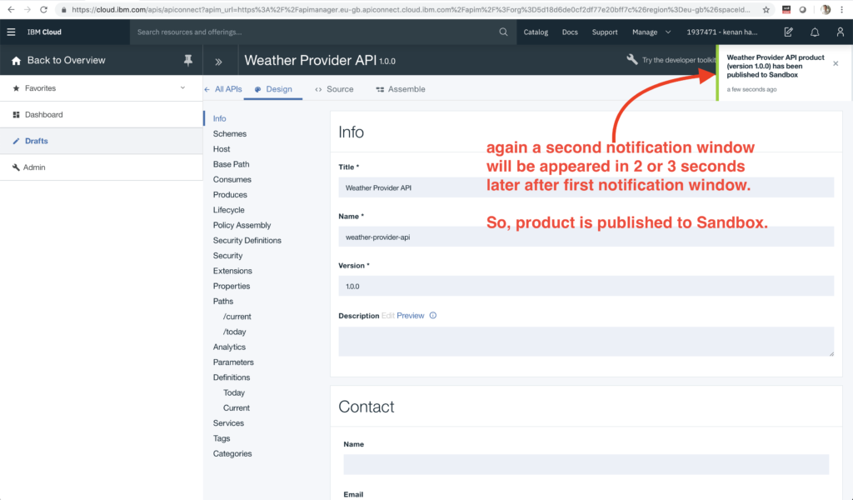Jump to Properties section
853x500 pixels.
point(232,286)
